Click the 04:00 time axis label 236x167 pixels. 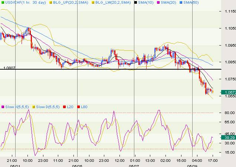[197, 161]
